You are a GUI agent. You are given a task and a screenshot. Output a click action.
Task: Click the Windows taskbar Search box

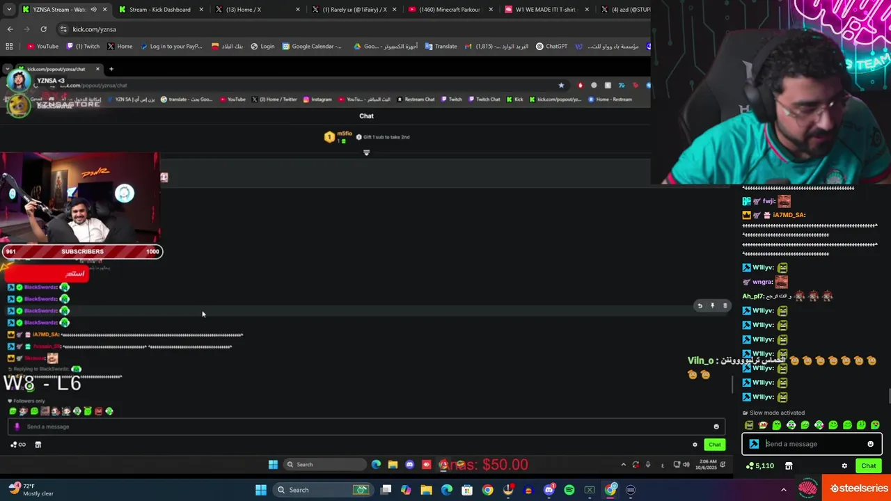coord(323,490)
